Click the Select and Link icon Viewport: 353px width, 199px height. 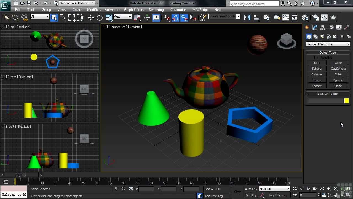(6, 18)
